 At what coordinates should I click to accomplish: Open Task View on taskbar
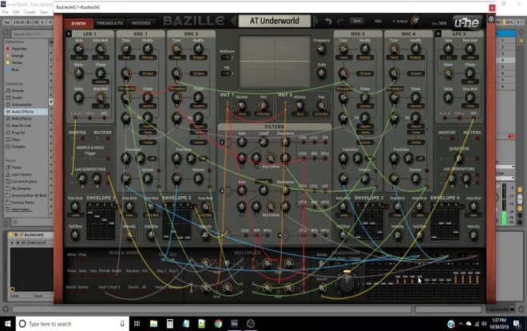click(137, 324)
